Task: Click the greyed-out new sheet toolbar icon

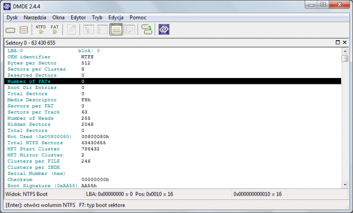Action: pos(72,29)
